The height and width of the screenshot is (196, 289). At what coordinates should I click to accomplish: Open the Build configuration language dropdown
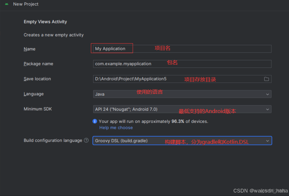[182, 141]
